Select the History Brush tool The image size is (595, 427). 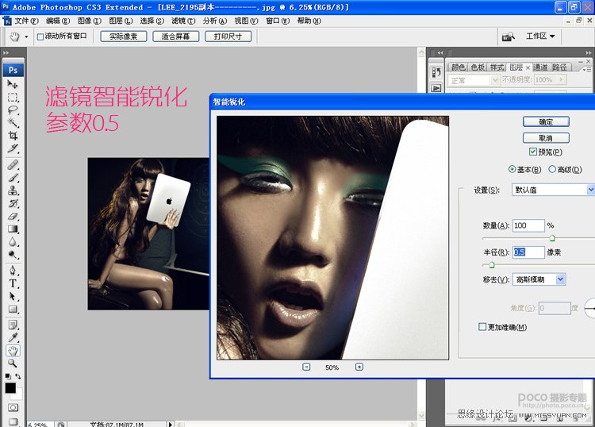pyautogui.click(x=13, y=203)
